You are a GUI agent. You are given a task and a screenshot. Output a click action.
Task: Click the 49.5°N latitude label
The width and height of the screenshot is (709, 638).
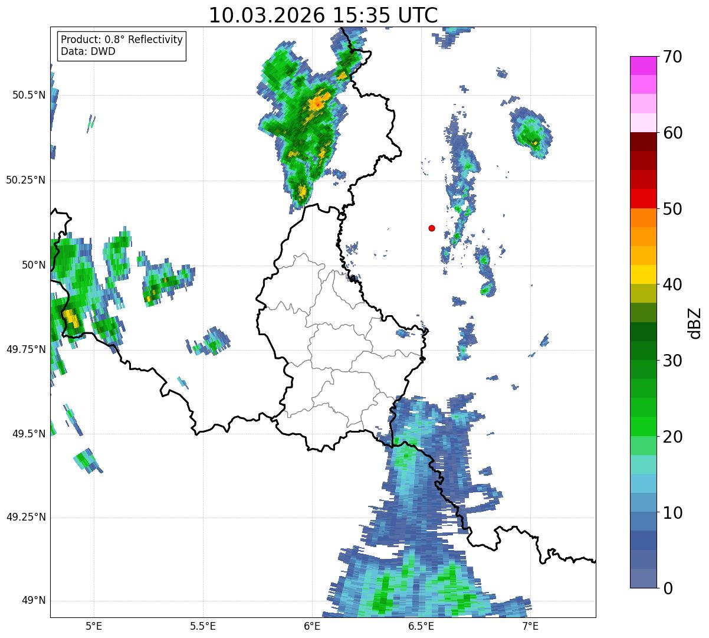(x=30, y=434)
